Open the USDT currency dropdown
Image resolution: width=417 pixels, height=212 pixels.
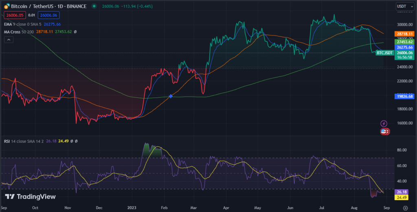[x=405, y=7]
